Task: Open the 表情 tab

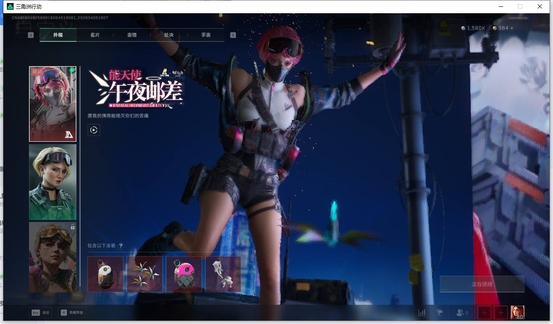Action: pos(132,35)
